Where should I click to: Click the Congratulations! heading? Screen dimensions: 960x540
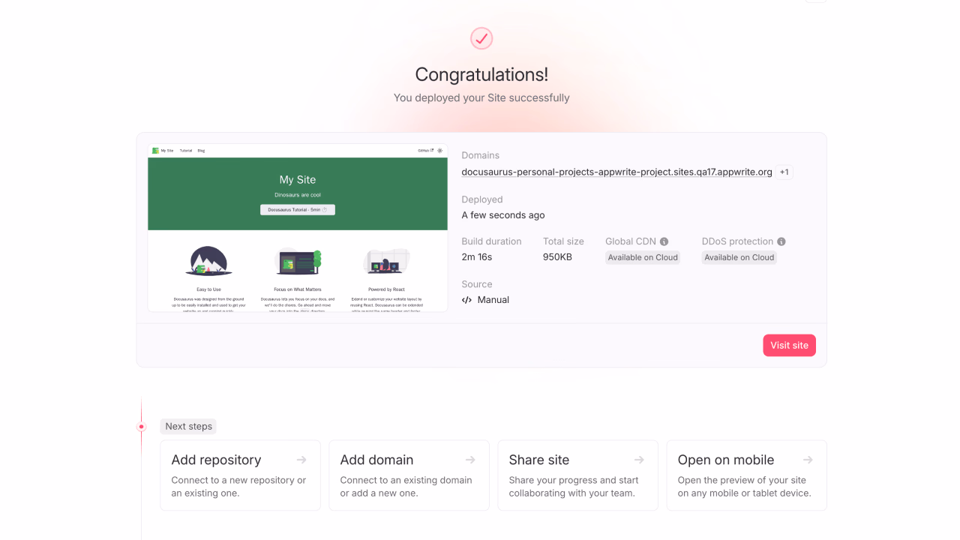pos(481,74)
